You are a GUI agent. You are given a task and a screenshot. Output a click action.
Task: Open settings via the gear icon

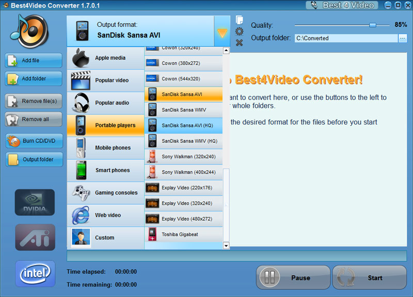point(239,31)
